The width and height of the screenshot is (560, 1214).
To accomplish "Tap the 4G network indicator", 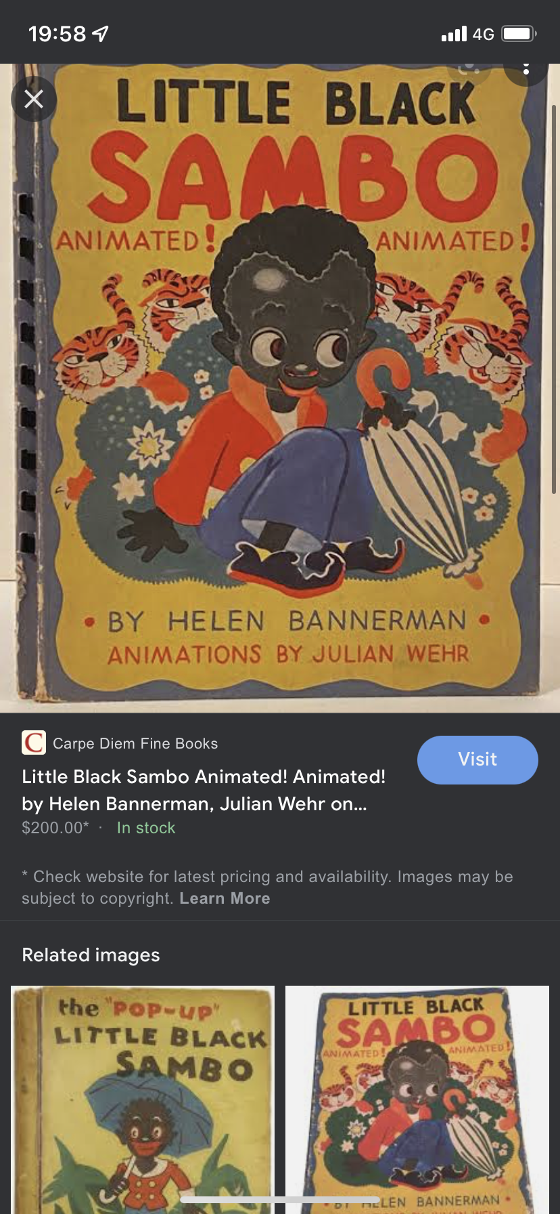I will 483,34.
